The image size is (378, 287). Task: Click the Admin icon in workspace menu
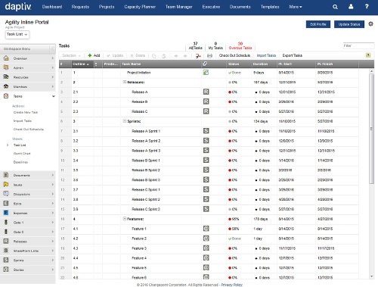pos(6,67)
